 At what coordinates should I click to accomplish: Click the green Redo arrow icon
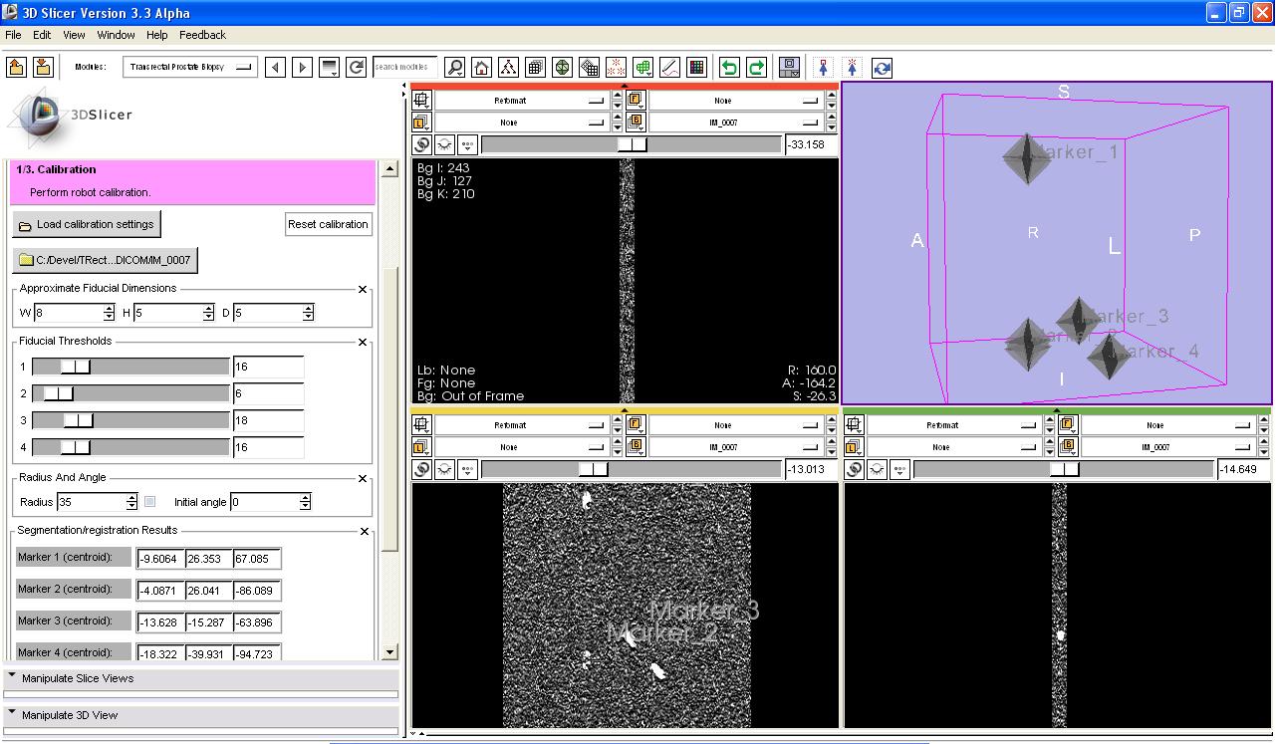(756, 68)
